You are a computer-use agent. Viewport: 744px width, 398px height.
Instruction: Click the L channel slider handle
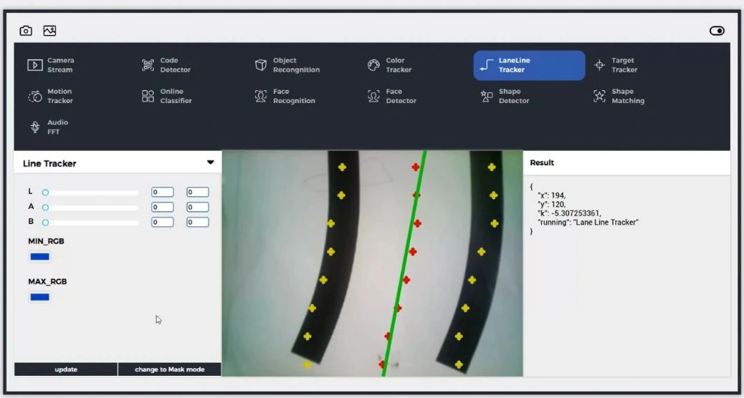(x=45, y=193)
